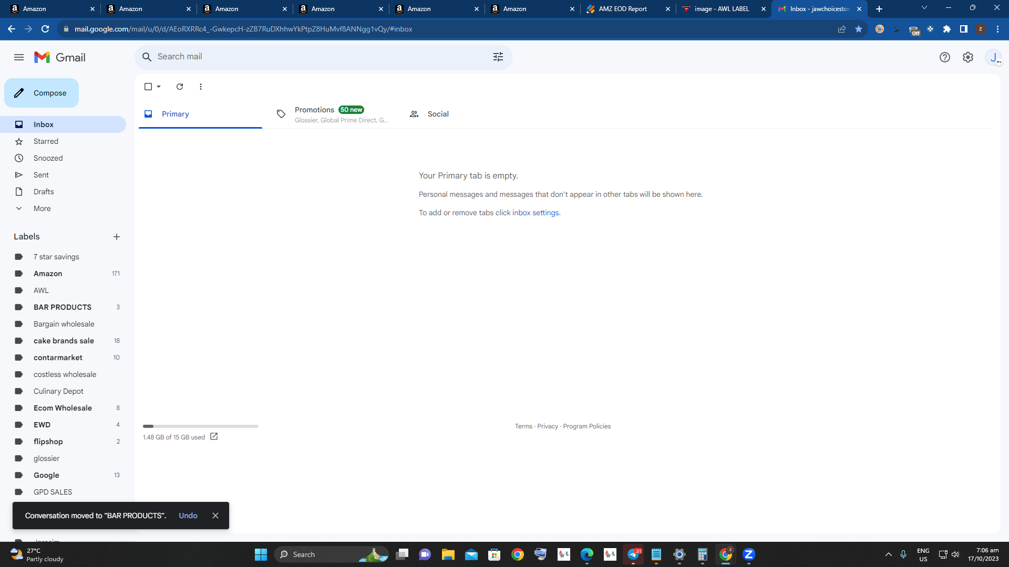Open the contarmarket label

[x=63, y=358]
